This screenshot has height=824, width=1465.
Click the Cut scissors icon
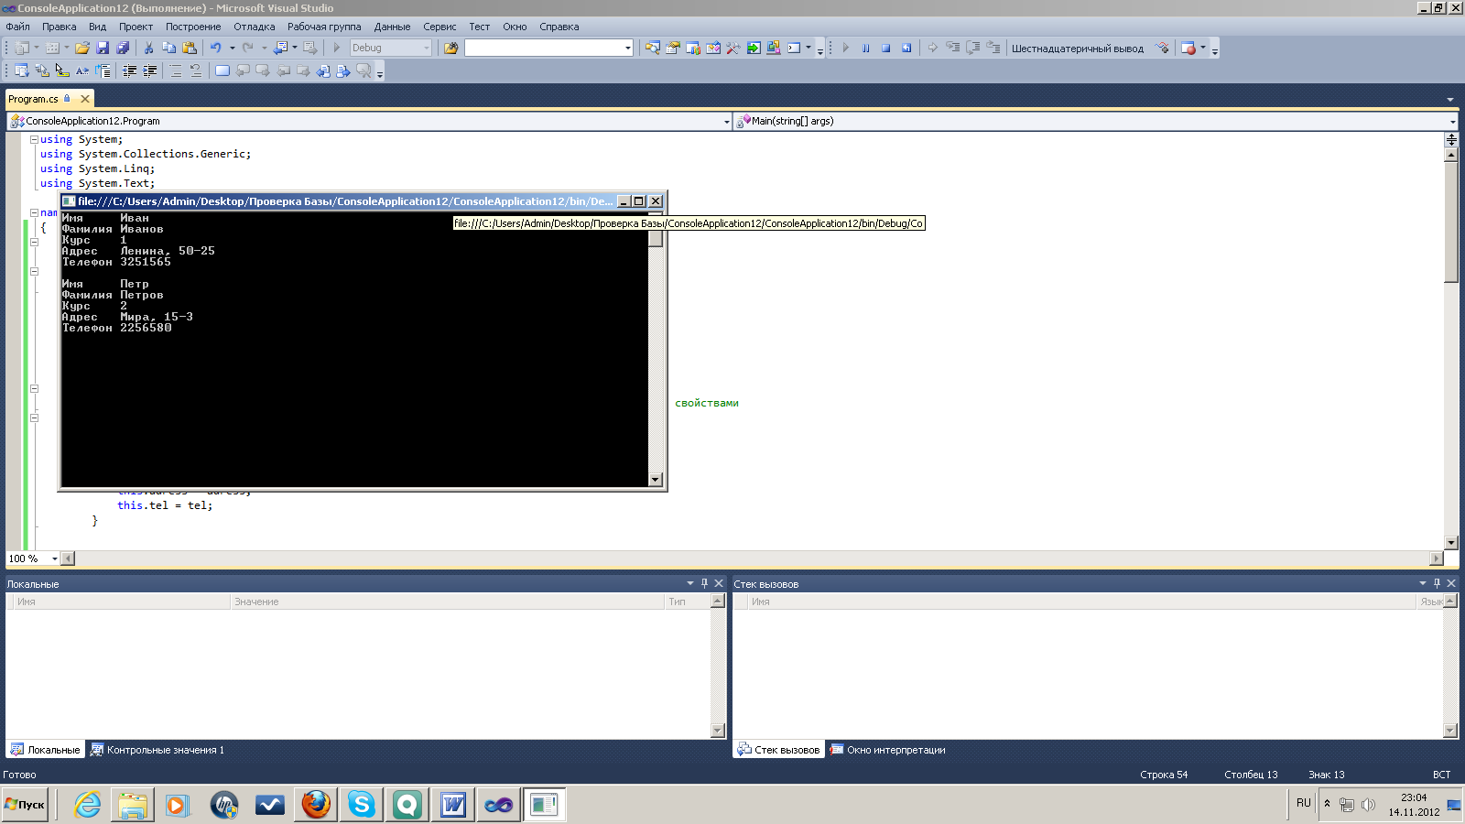click(148, 48)
